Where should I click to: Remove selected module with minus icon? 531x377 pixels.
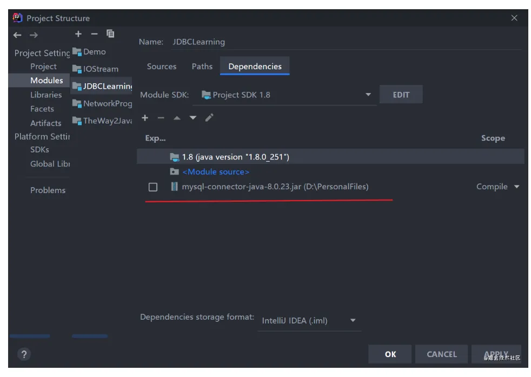tap(94, 34)
